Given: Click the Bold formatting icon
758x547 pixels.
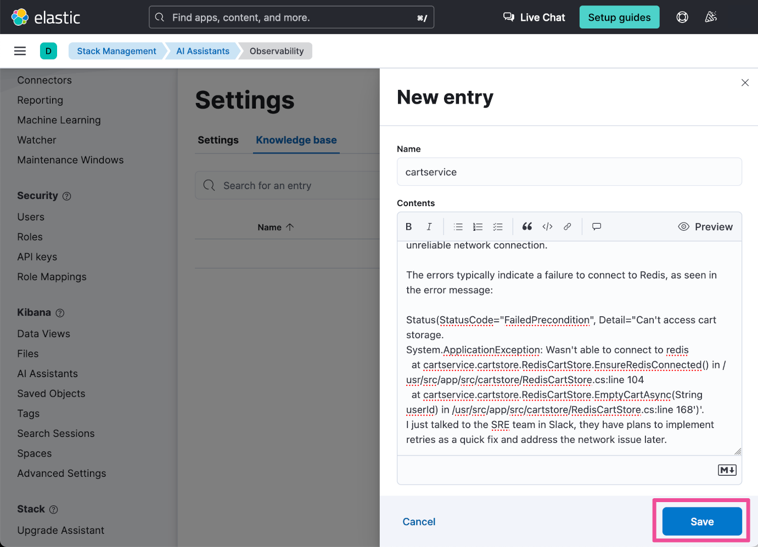Looking at the screenshot, I should 408,227.
